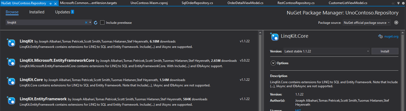The image size is (406, 111).
Task: Open the nuget.org link
Action: 391,37
